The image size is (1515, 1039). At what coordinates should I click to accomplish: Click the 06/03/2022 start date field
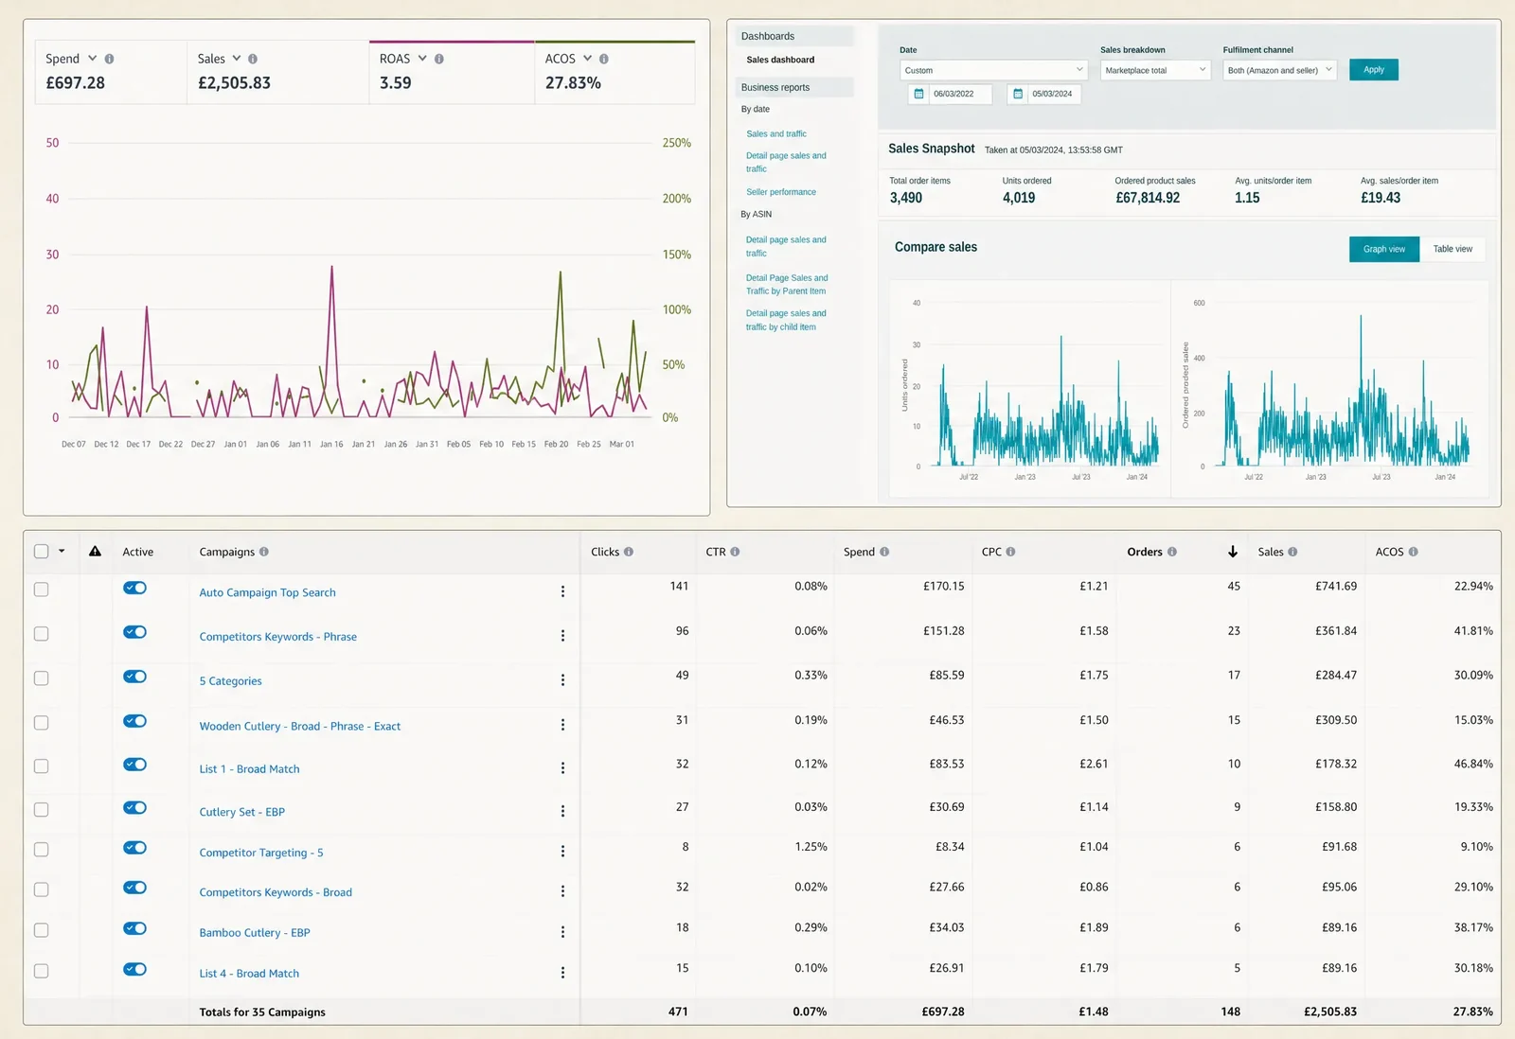point(960,94)
